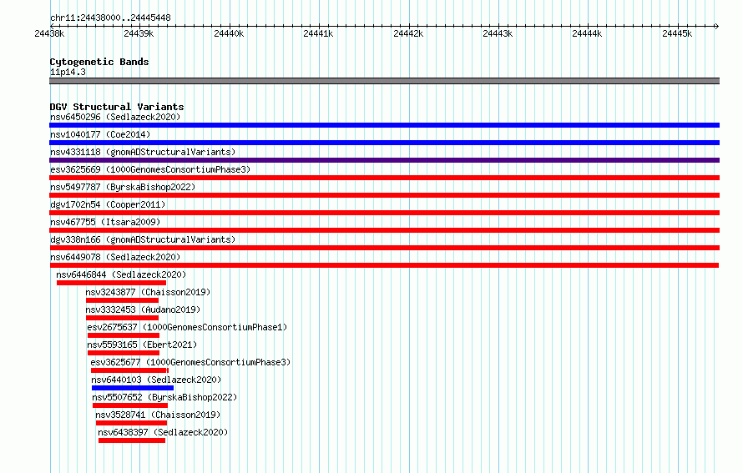Click the red bar for dgv338n166
This screenshot has height=473, width=743.
(x=384, y=248)
